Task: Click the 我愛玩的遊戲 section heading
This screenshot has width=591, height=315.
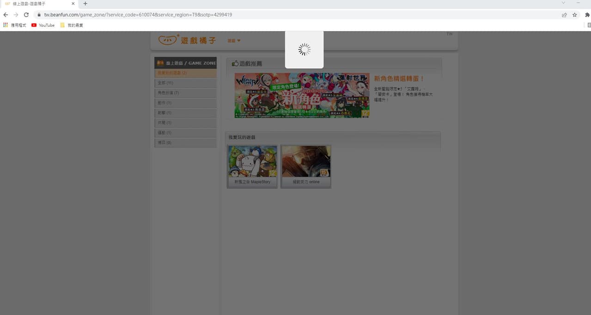Action: [x=242, y=137]
